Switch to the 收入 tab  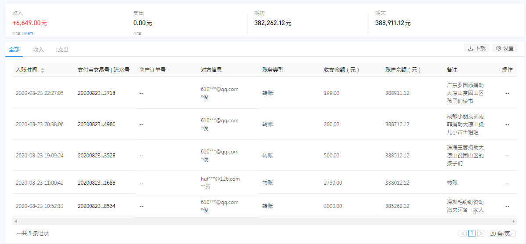coord(39,50)
